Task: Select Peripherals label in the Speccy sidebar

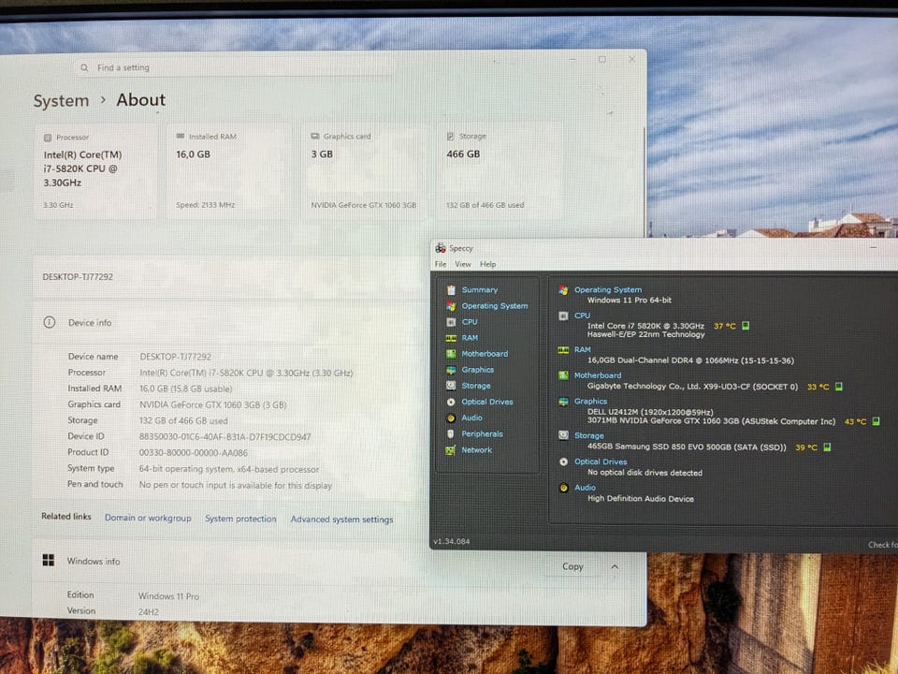Action: tap(483, 434)
